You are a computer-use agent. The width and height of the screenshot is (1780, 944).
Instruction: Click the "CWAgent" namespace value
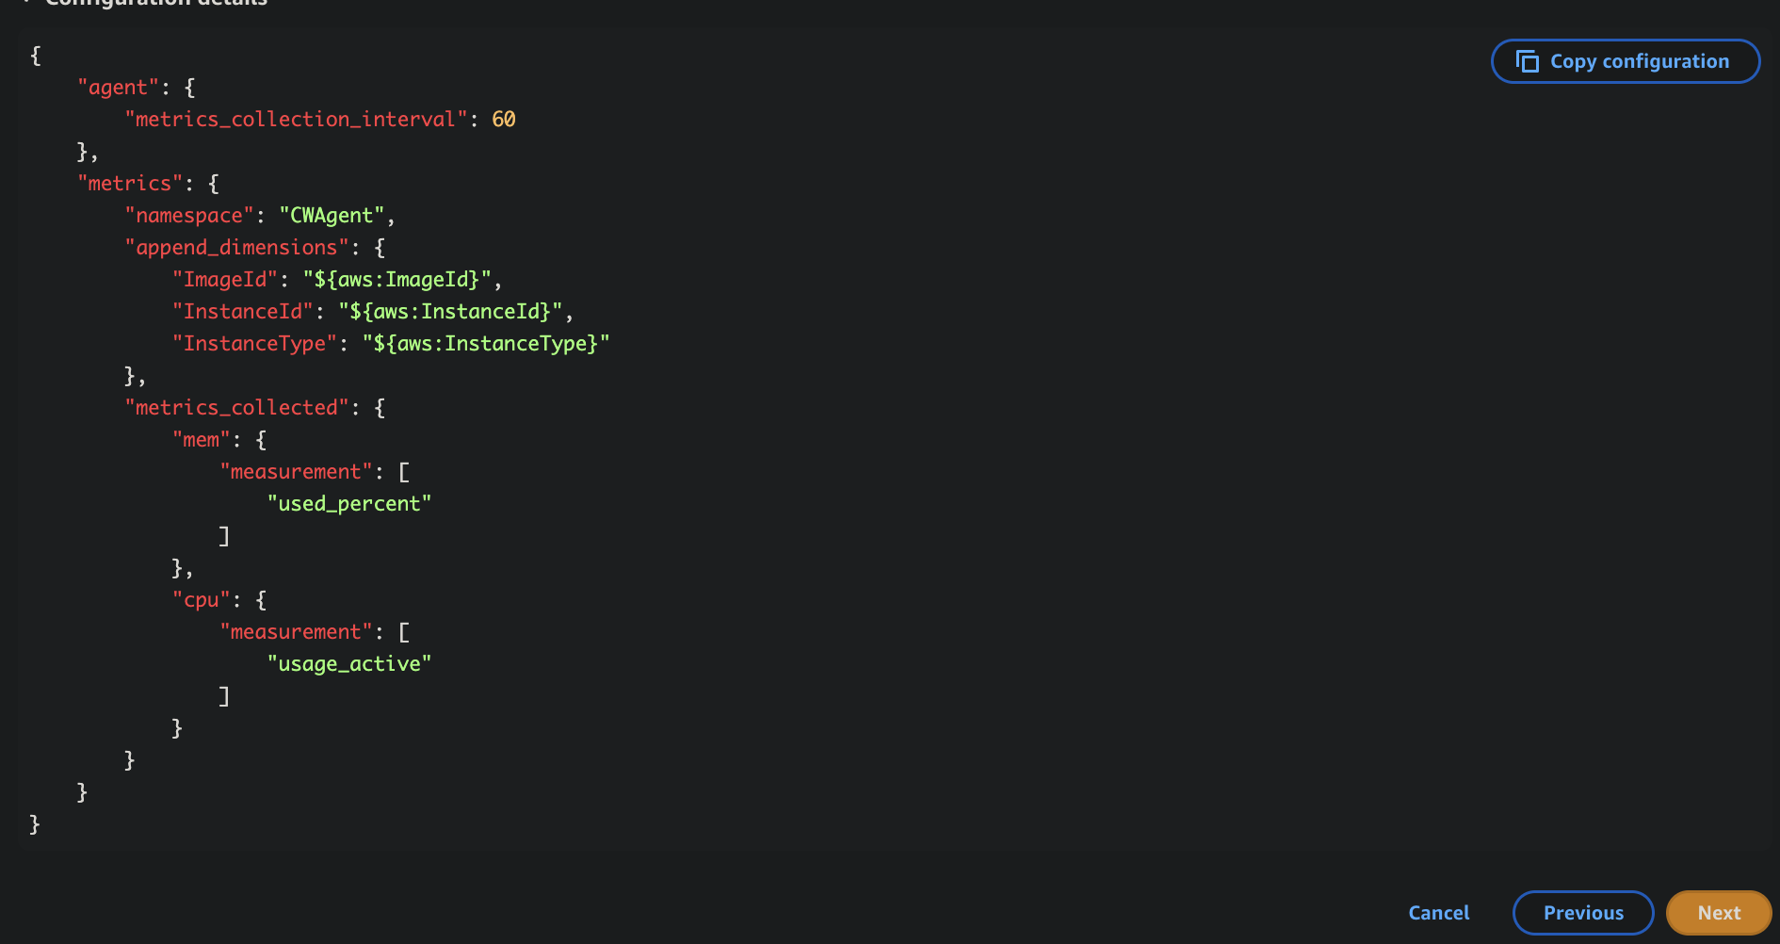(332, 216)
